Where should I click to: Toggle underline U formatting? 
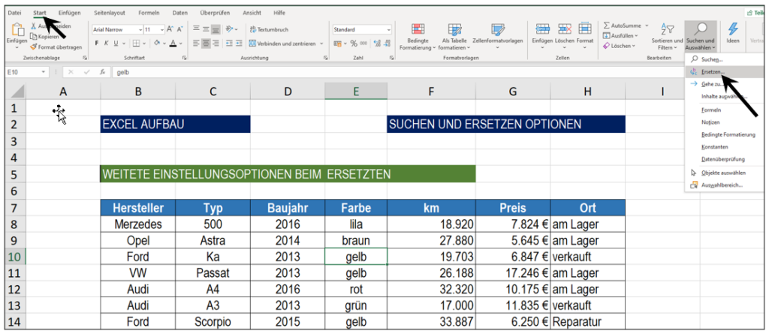116,44
